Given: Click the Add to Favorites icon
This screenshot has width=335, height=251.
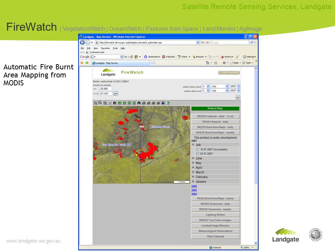Looking at the screenshot, I should coord(87,63).
